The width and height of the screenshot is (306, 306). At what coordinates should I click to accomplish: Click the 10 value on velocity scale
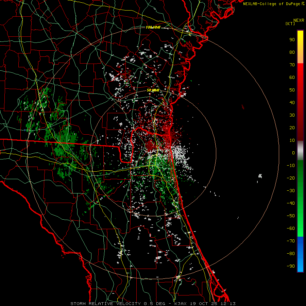click(292, 140)
